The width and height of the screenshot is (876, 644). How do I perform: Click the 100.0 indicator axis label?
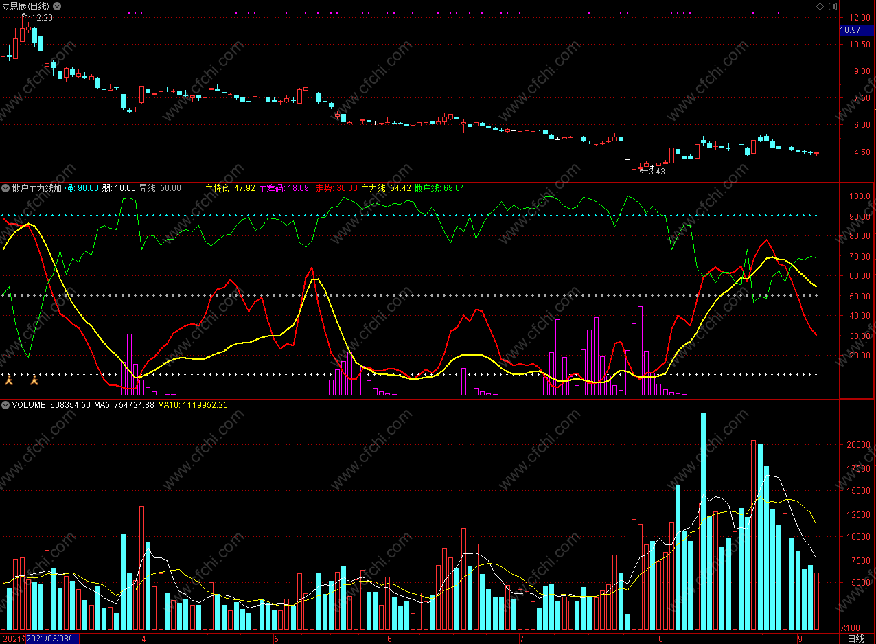(x=860, y=196)
